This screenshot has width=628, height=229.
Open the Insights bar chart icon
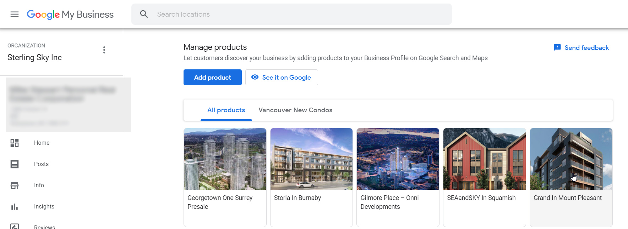pyautogui.click(x=15, y=207)
